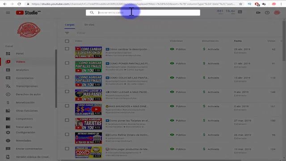Viewport: 286px width, 161px height.
Task: Open the browser three-dot menu
Action: (x=281, y=4)
